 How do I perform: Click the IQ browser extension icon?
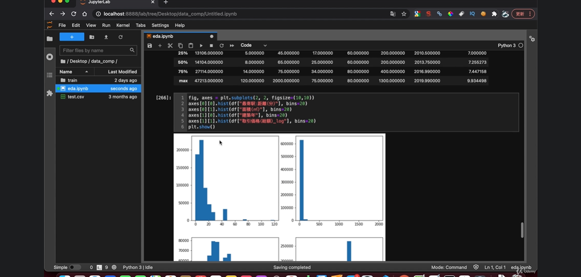tap(472, 14)
